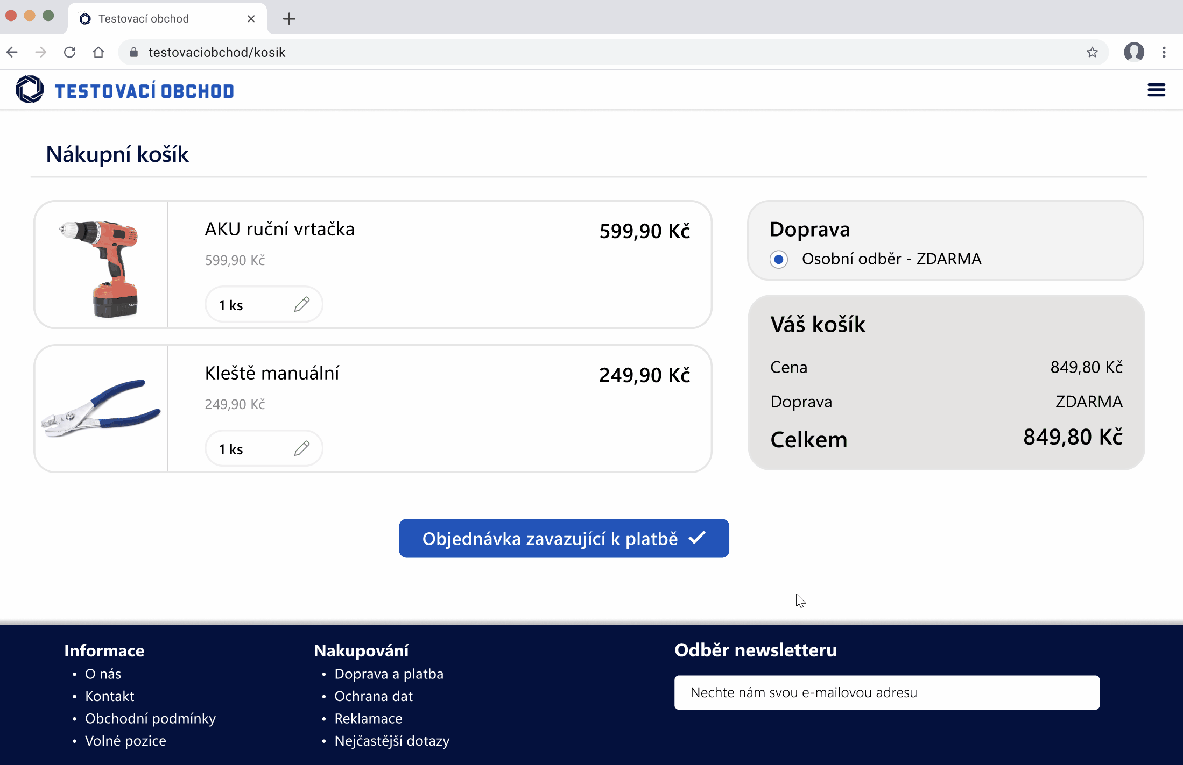The height and width of the screenshot is (765, 1183).
Task: Click 1 ks quantity of AKU ruční vrtačka
Action: (231, 305)
